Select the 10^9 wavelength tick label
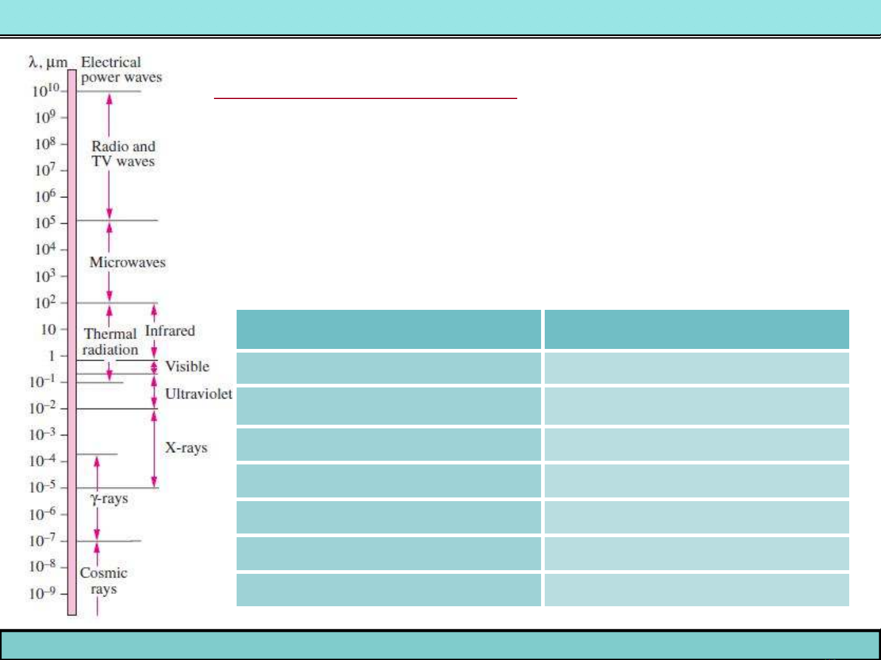Screen dimensions: 881x660 45,116
